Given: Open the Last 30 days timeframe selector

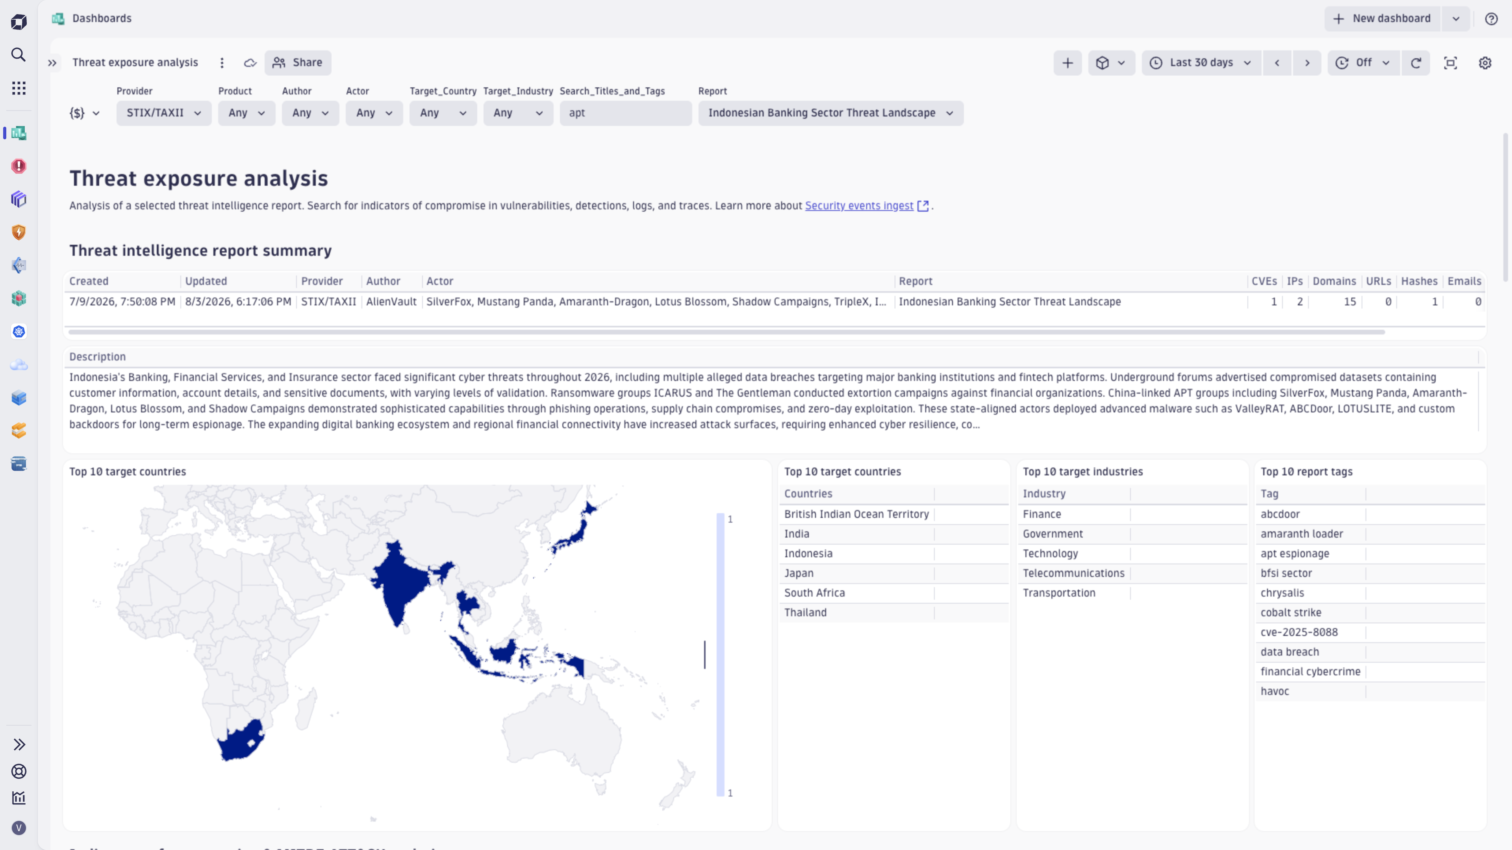Looking at the screenshot, I should (1201, 63).
